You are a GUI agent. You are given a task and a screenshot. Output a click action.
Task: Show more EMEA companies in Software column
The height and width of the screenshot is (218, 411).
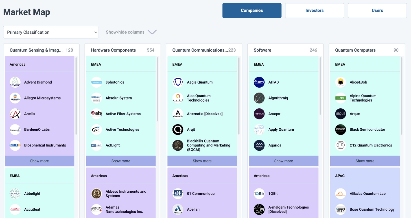coord(284,161)
